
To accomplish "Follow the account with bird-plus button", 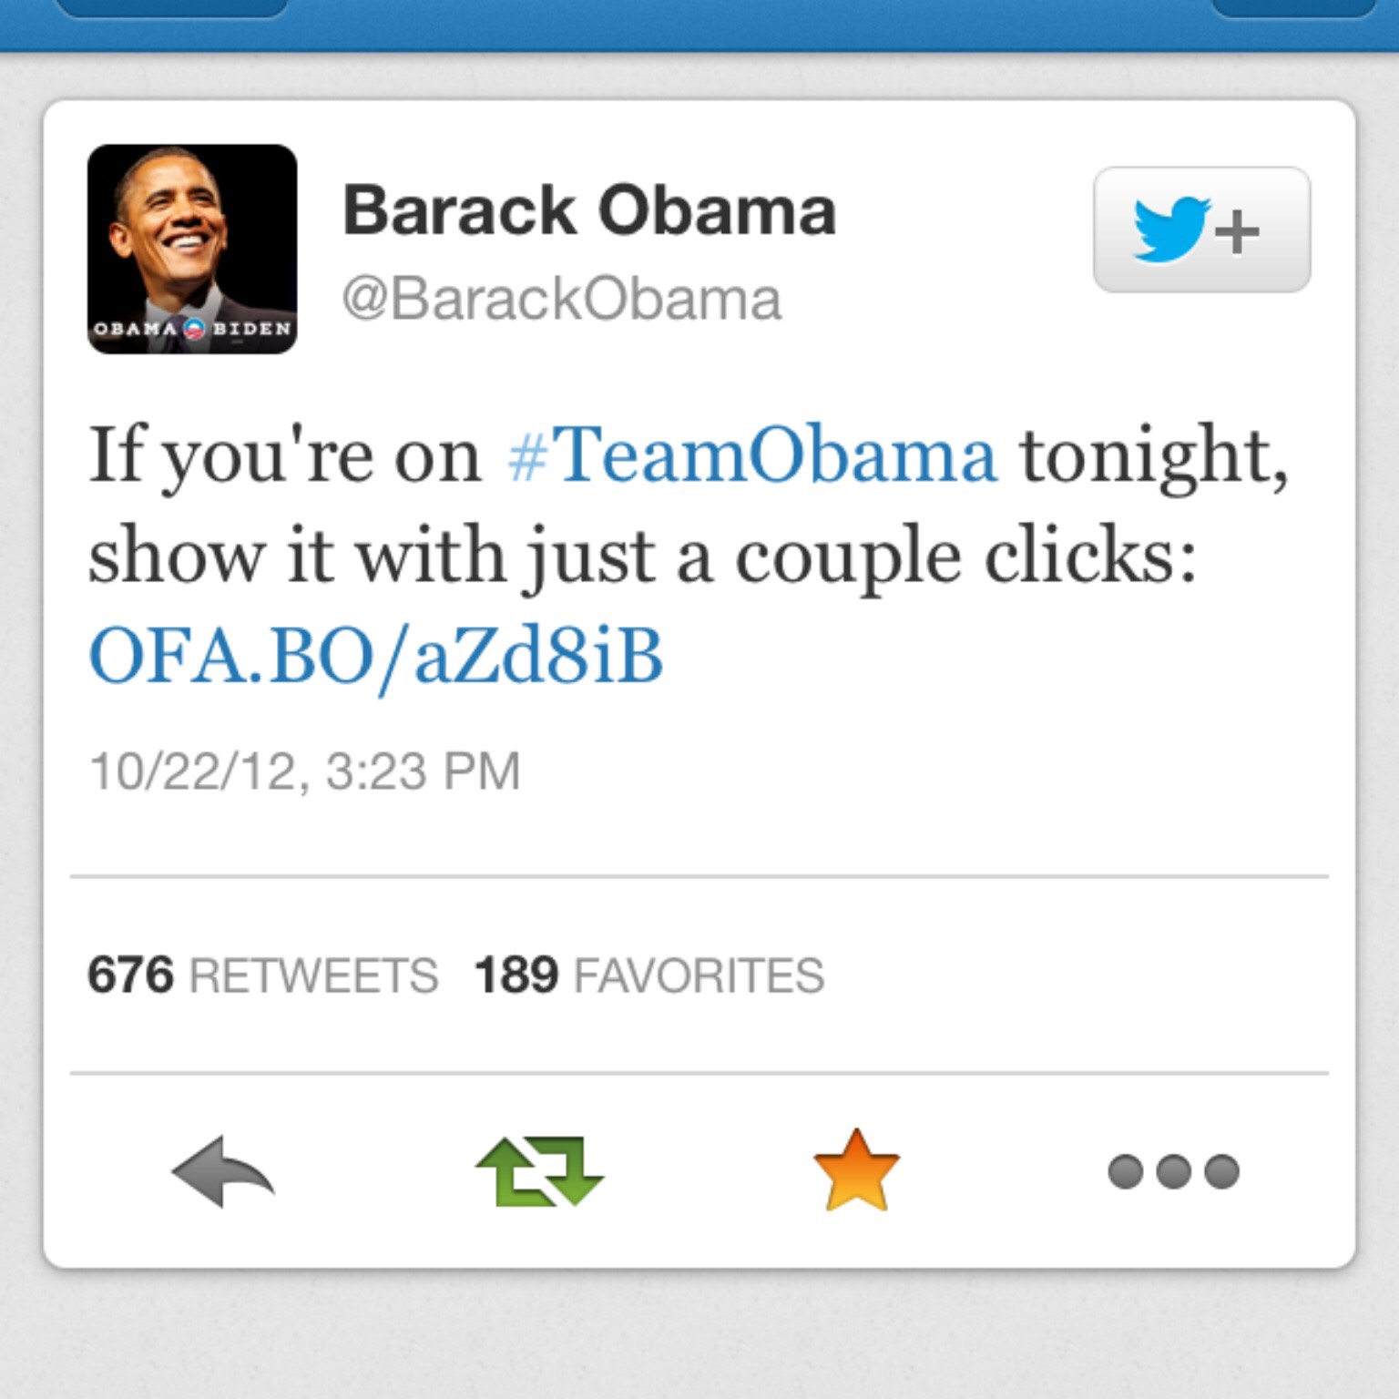I will pyautogui.click(x=1201, y=230).
